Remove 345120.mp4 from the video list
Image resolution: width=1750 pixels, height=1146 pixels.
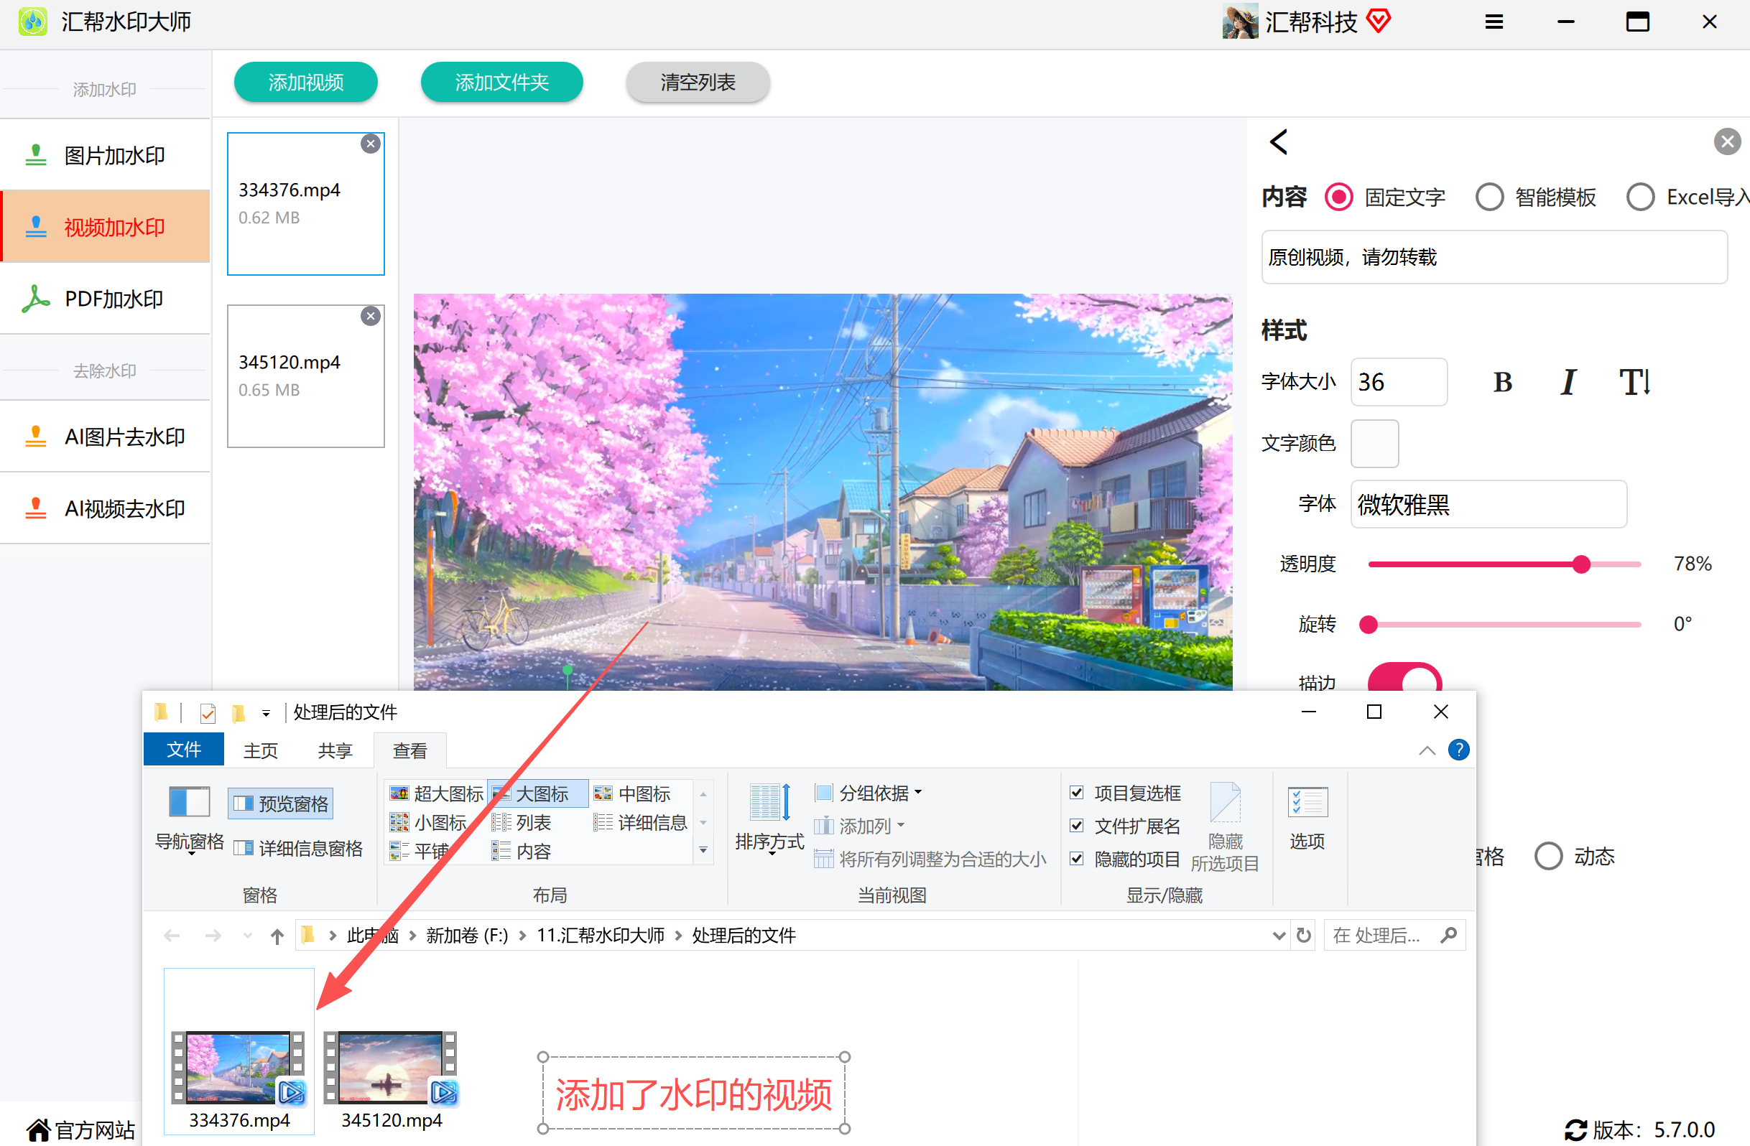371,316
